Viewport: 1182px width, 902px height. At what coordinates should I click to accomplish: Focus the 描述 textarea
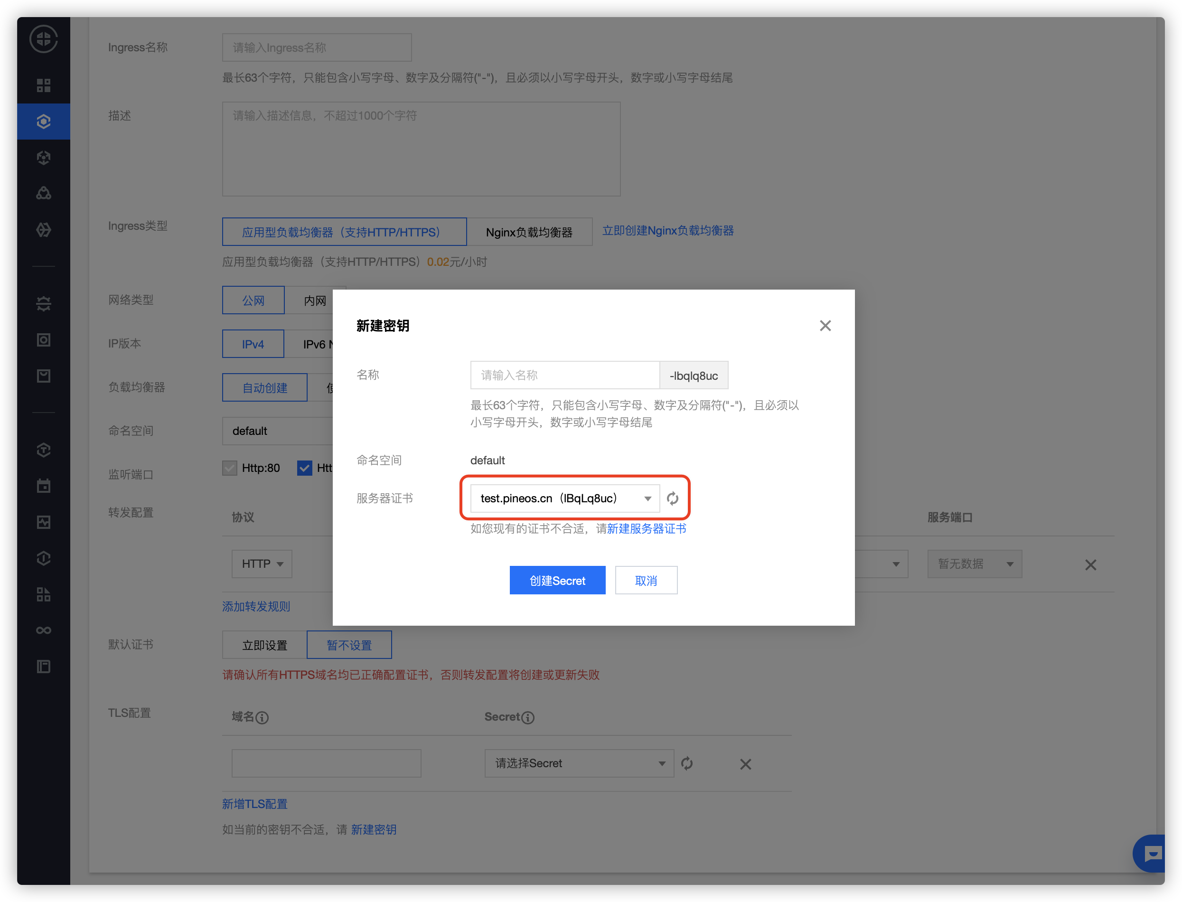tap(422, 149)
